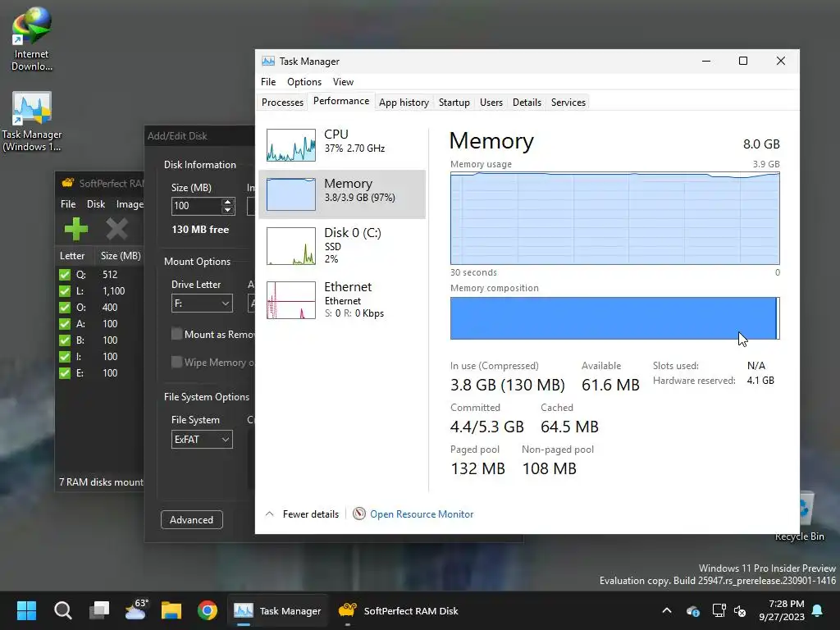Open notification bell on taskbar

click(818, 610)
